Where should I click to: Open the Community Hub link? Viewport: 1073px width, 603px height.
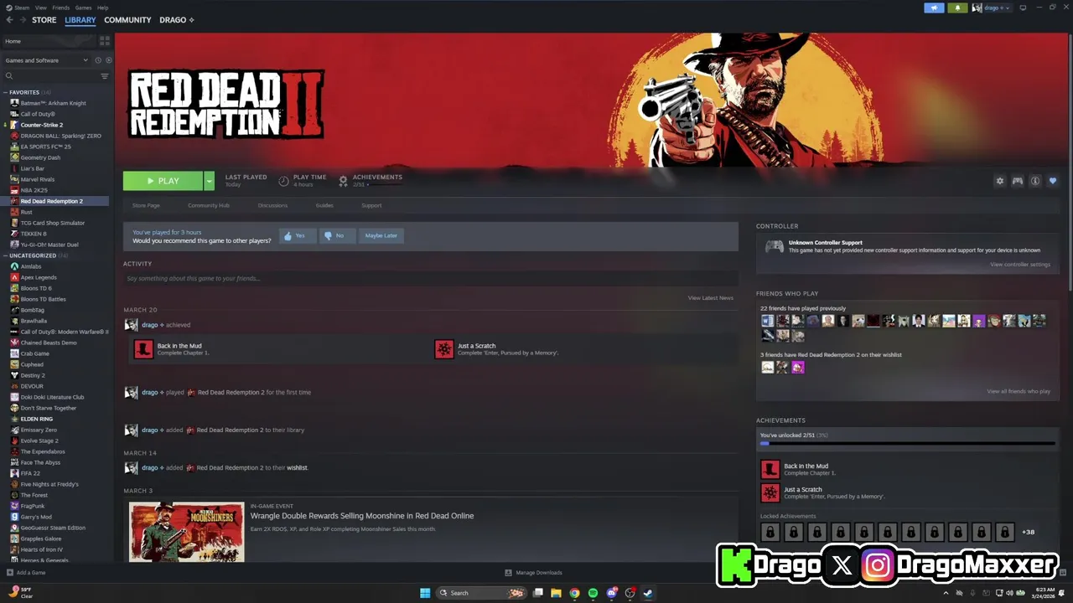(209, 205)
